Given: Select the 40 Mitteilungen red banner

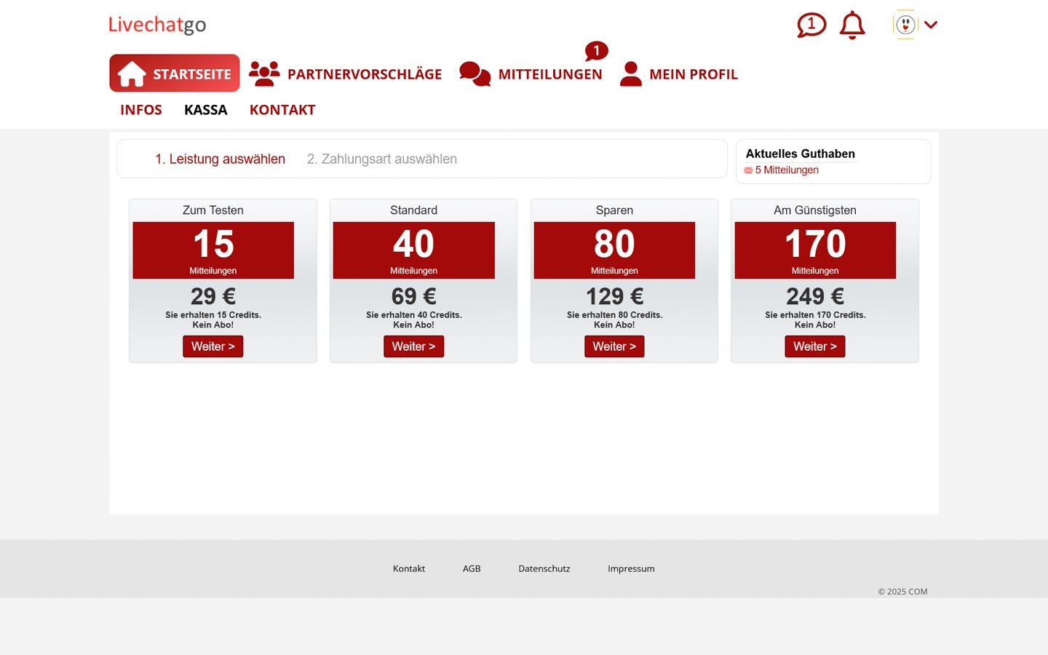Looking at the screenshot, I should (x=413, y=250).
